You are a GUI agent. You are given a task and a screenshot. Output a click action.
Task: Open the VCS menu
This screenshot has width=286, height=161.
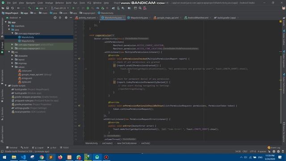[x=89, y=3]
